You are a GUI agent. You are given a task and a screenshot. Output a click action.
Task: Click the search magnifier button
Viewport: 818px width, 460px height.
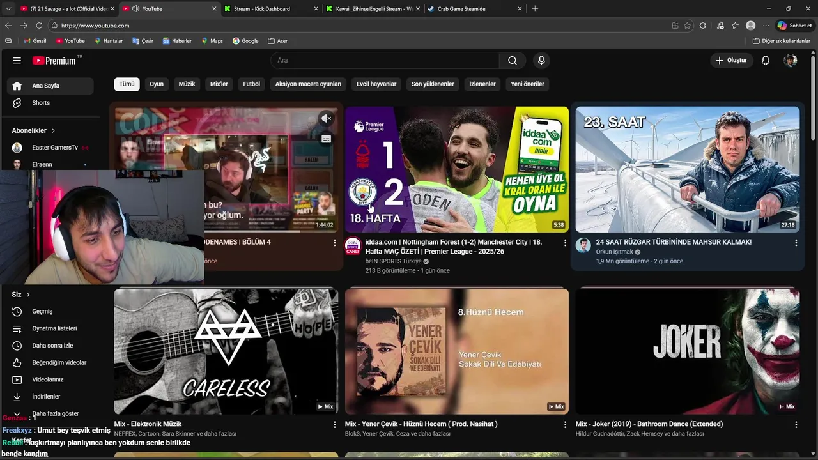513,61
